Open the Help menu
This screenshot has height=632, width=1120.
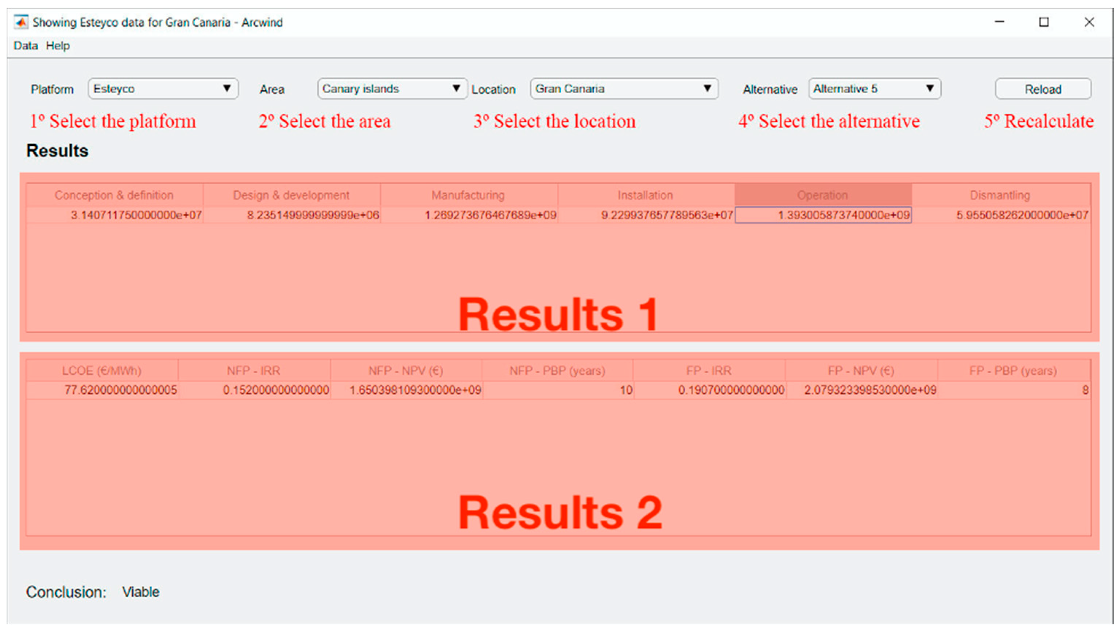point(57,46)
